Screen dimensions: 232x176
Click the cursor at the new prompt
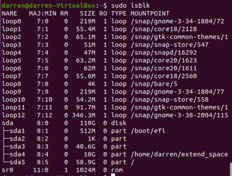click(113, 175)
